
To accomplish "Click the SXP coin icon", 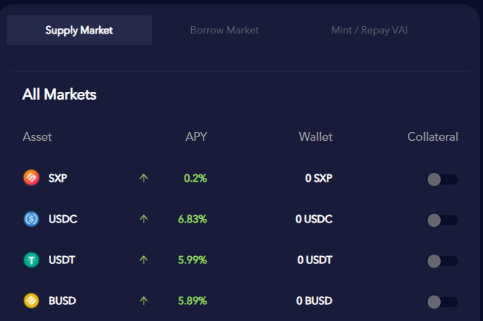I will (x=31, y=178).
